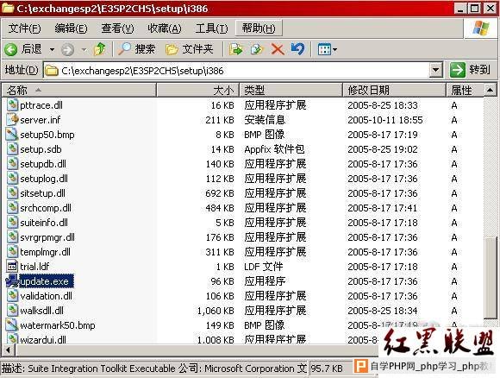This screenshot has height=378, width=500.
Task: Open the 编辑(E) menu
Action: tap(71, 28)
